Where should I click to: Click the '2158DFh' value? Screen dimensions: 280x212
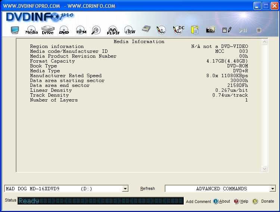tap(237, 85)
